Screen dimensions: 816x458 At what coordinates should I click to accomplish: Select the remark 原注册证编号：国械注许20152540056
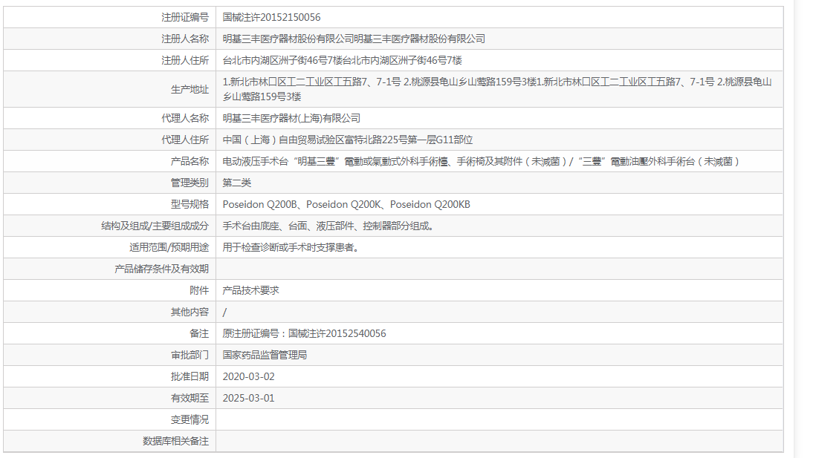point(305,334)
